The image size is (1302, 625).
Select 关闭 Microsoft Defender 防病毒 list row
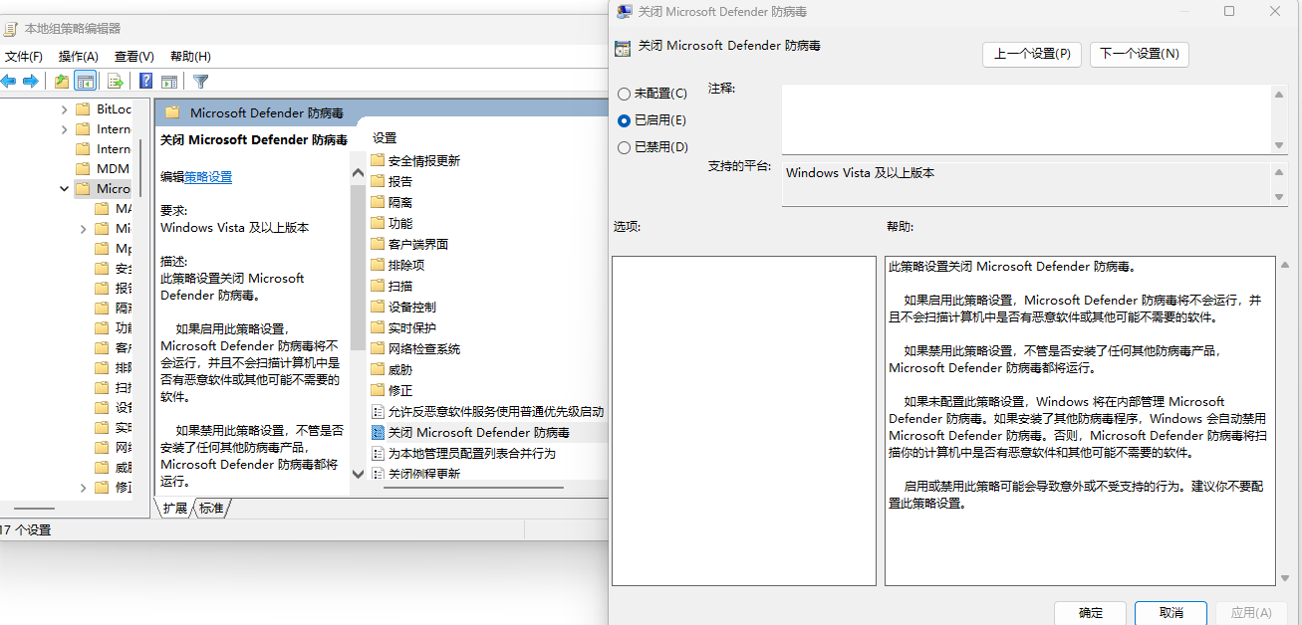(487, 432)
